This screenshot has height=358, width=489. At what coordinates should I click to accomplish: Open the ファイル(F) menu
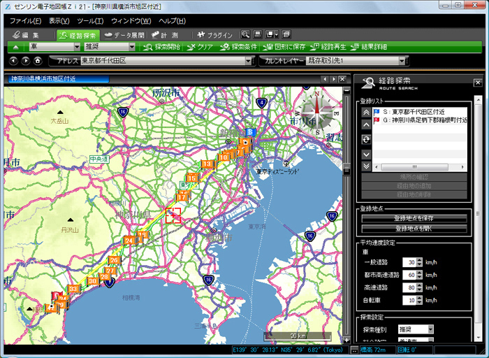(x=26, y=21)
